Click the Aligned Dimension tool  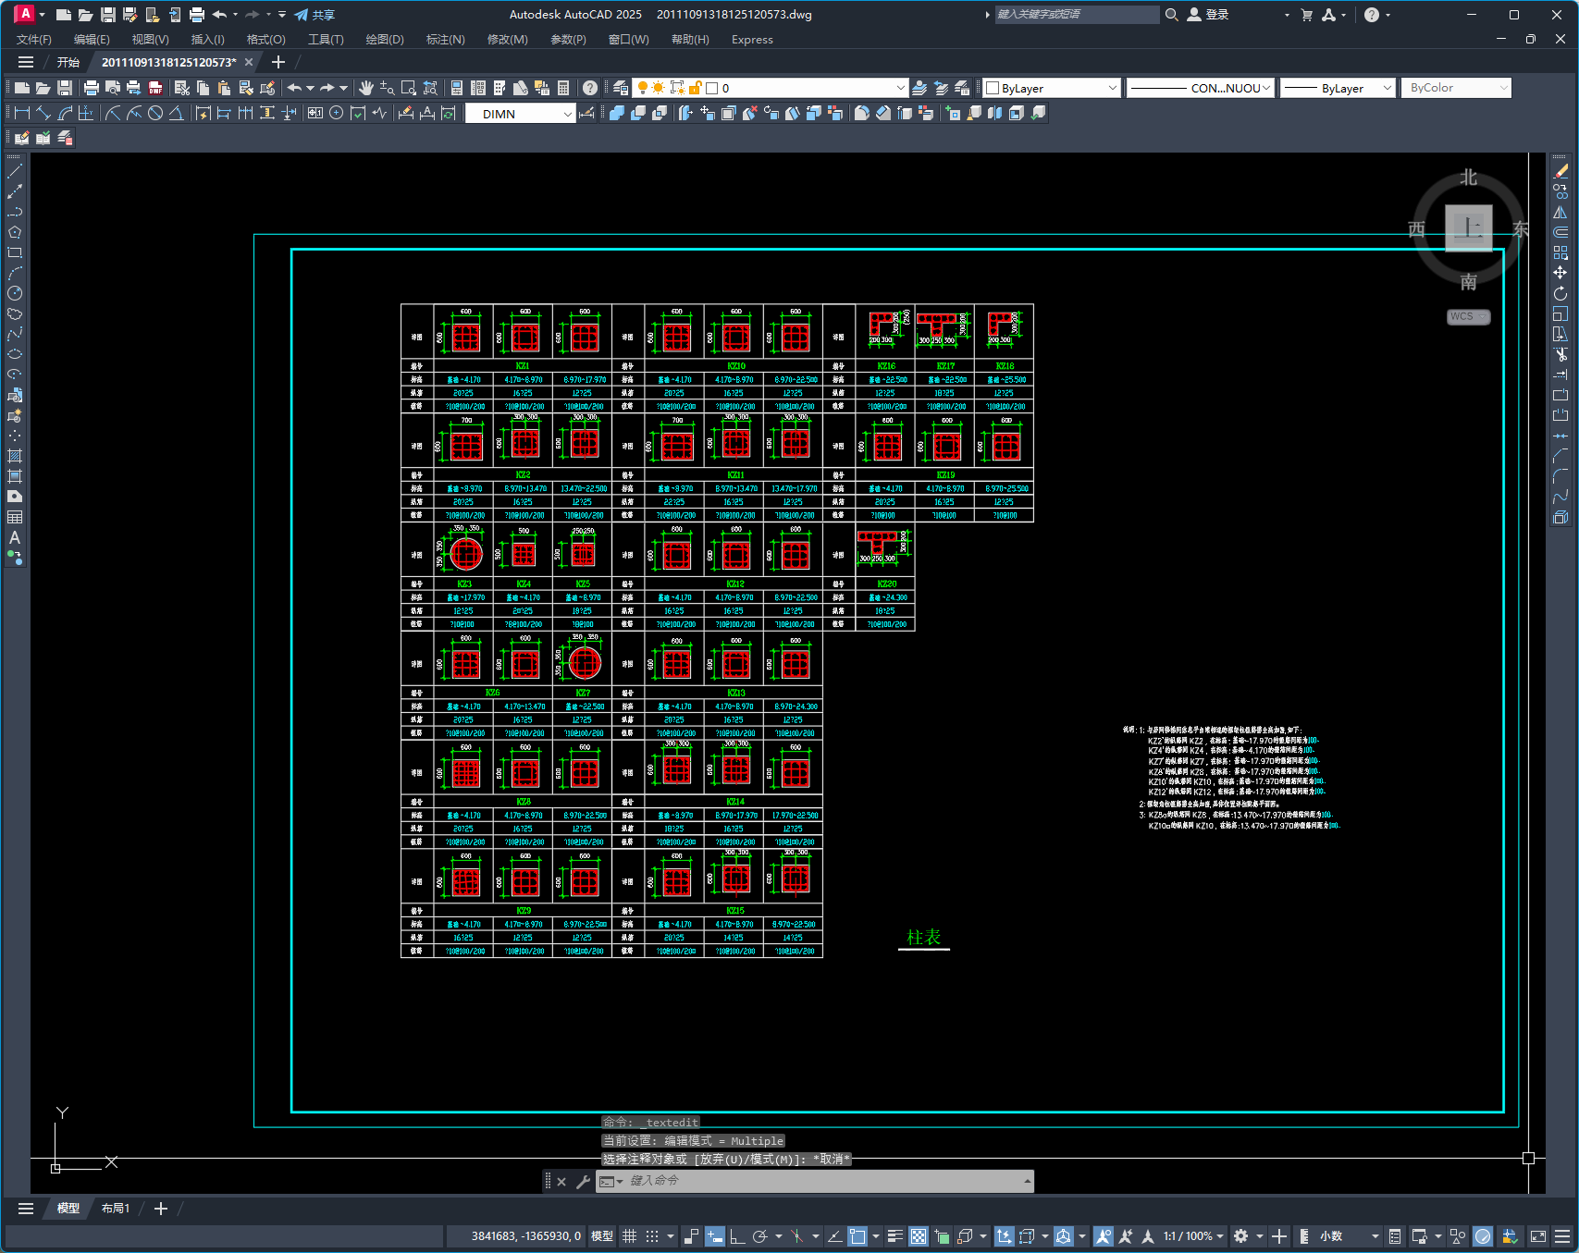43,113
